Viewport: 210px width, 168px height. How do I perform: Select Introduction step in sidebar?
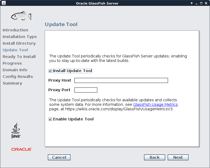(15, 30)
